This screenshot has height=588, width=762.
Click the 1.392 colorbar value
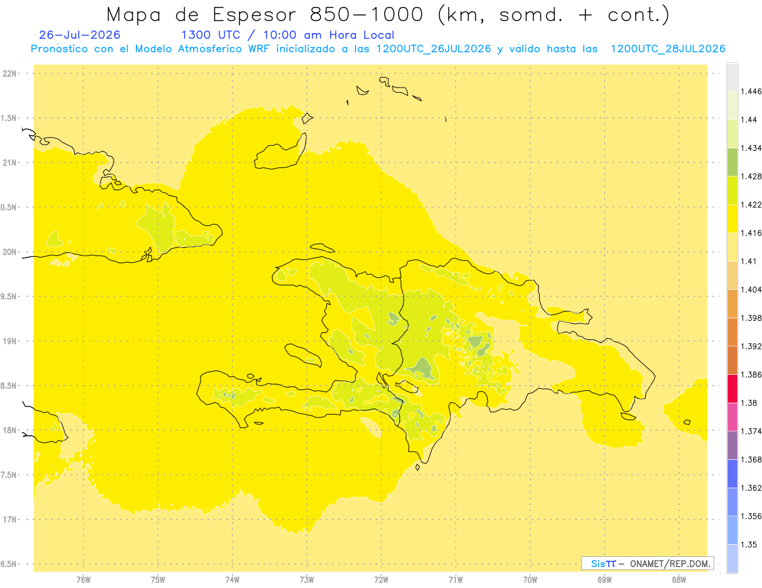click(751, 346)
